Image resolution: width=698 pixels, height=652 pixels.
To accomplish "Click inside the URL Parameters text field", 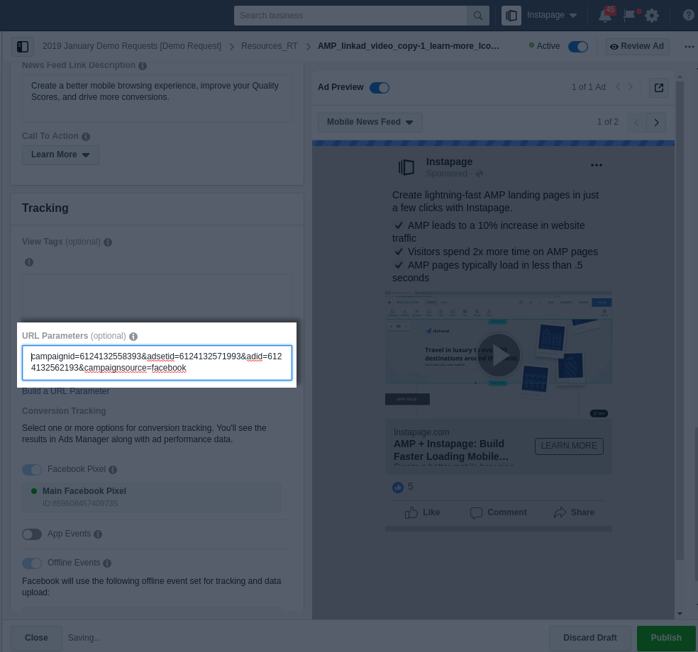I will tap(156, 362).
